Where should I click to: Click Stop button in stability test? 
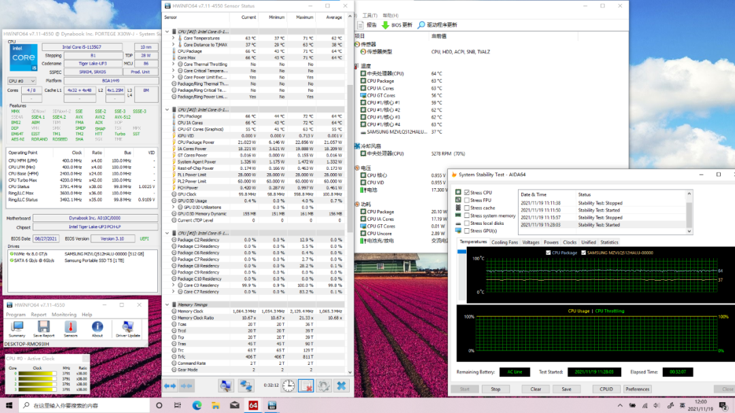[x=495, y=389]
